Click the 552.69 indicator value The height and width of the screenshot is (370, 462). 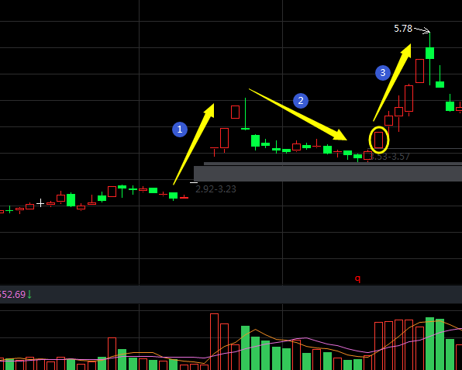(x=12, y=295)
